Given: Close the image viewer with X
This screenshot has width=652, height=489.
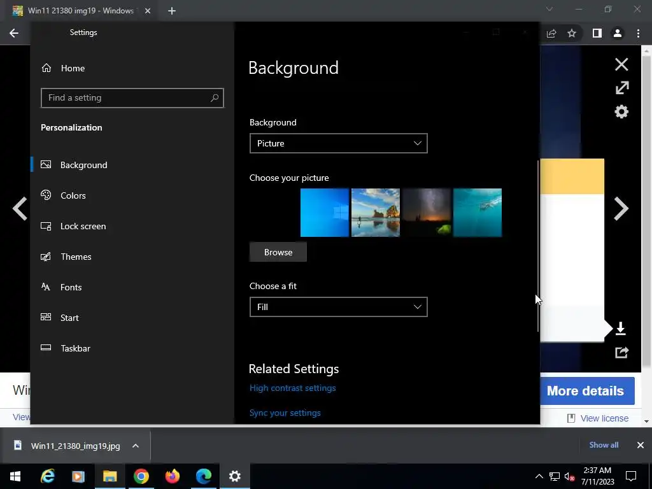Looking at the screenshot, I should tap(621, 64).
